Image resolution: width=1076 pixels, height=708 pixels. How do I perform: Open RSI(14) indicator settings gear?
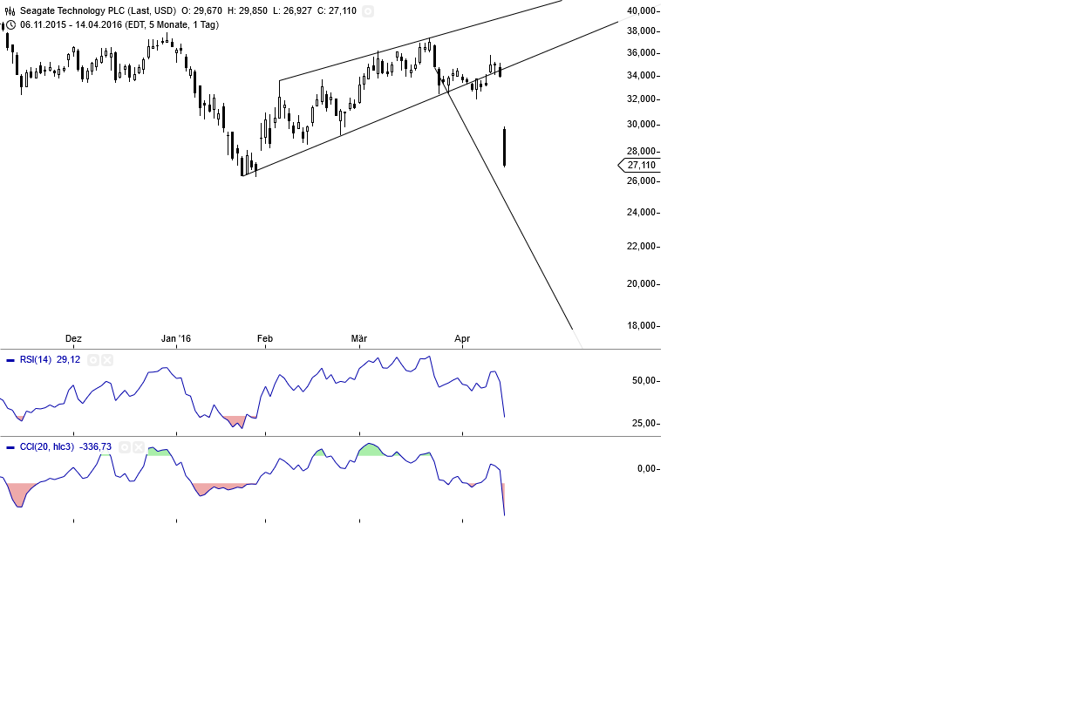click(x=93, y=360)
